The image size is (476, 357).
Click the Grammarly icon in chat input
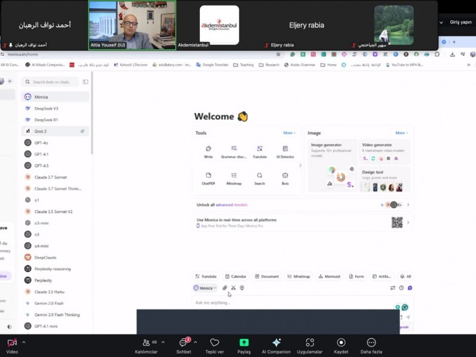pyautogui.click(x=405, y=307)
